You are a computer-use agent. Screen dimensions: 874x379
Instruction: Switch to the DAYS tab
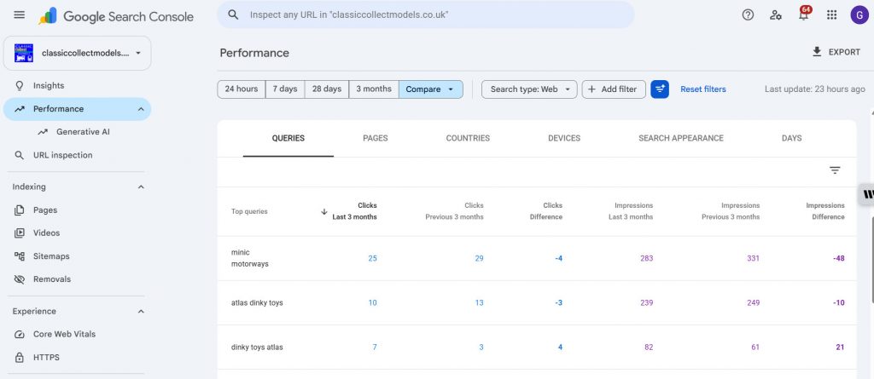click(791, 138)
